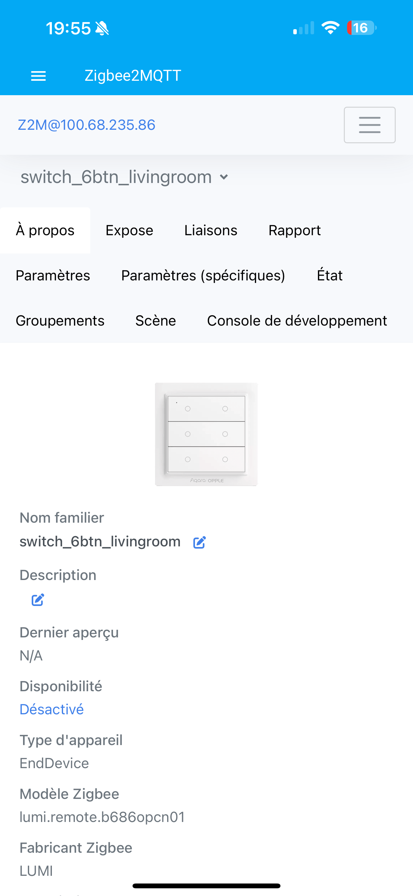Switch to the Groupements tab

(60, 321)
